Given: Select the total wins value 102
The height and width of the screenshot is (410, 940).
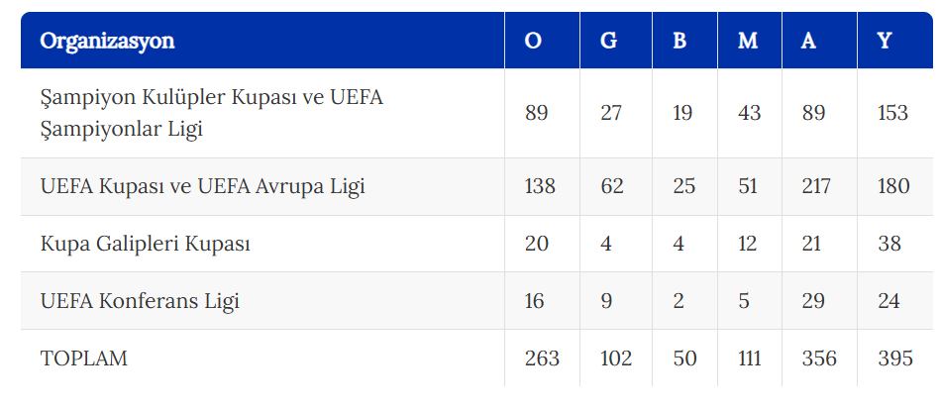Looking at the screenshot, I should (616, 359).
